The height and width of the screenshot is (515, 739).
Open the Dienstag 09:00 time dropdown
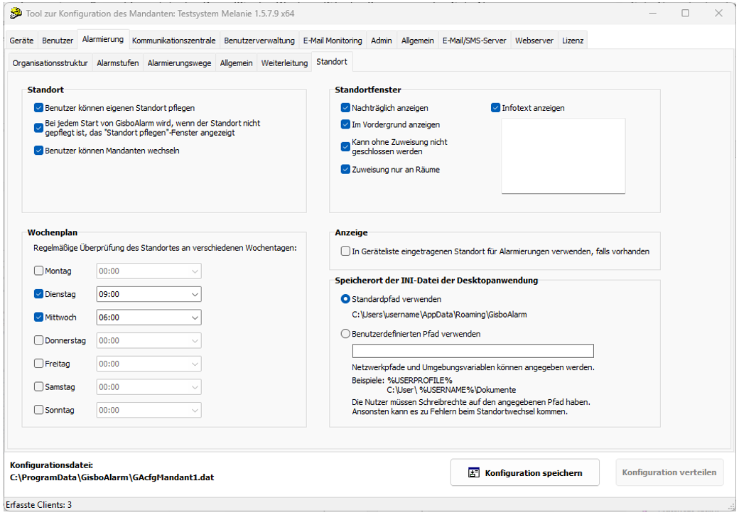[x=149, y=294]
